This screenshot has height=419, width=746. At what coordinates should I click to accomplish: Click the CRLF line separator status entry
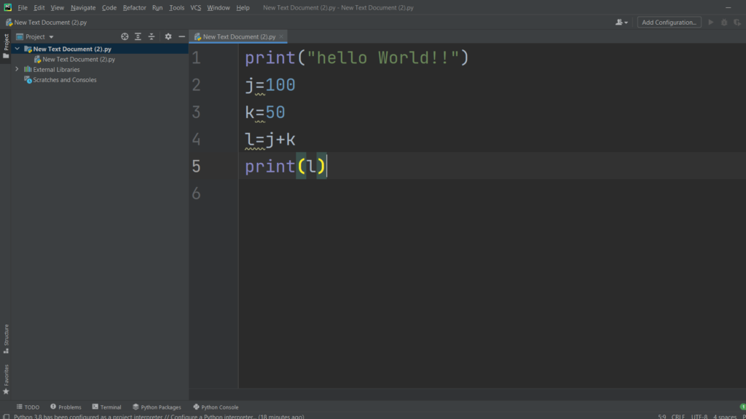coord(678,417)
